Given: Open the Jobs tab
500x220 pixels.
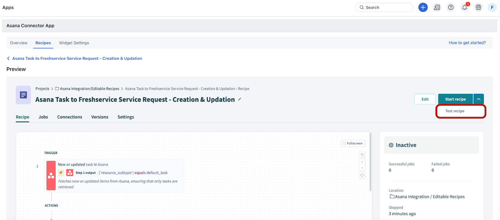Looking at the screenshot, I should [43, 117].
